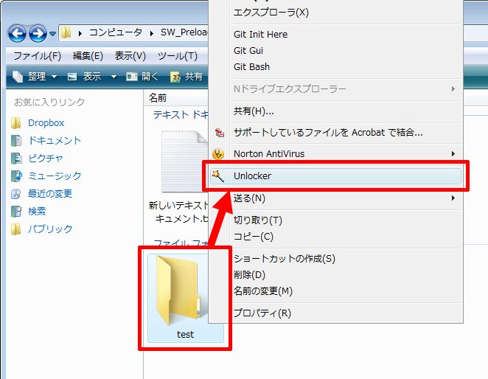Expand the 表示 views dropdown arrow
Viewport: 488px width, 379px height.
point(114,77)
